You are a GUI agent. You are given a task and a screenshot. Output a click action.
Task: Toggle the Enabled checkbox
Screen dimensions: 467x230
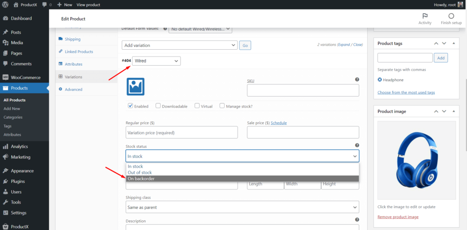130,106
